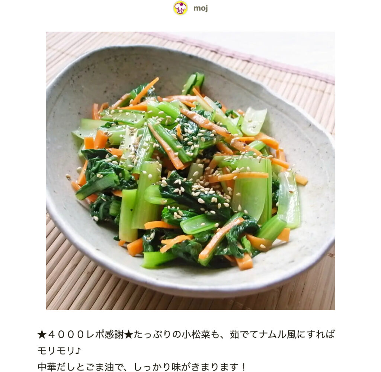Select the モリモリ♪ text line
381x372 pixels.
coord(59,350)
